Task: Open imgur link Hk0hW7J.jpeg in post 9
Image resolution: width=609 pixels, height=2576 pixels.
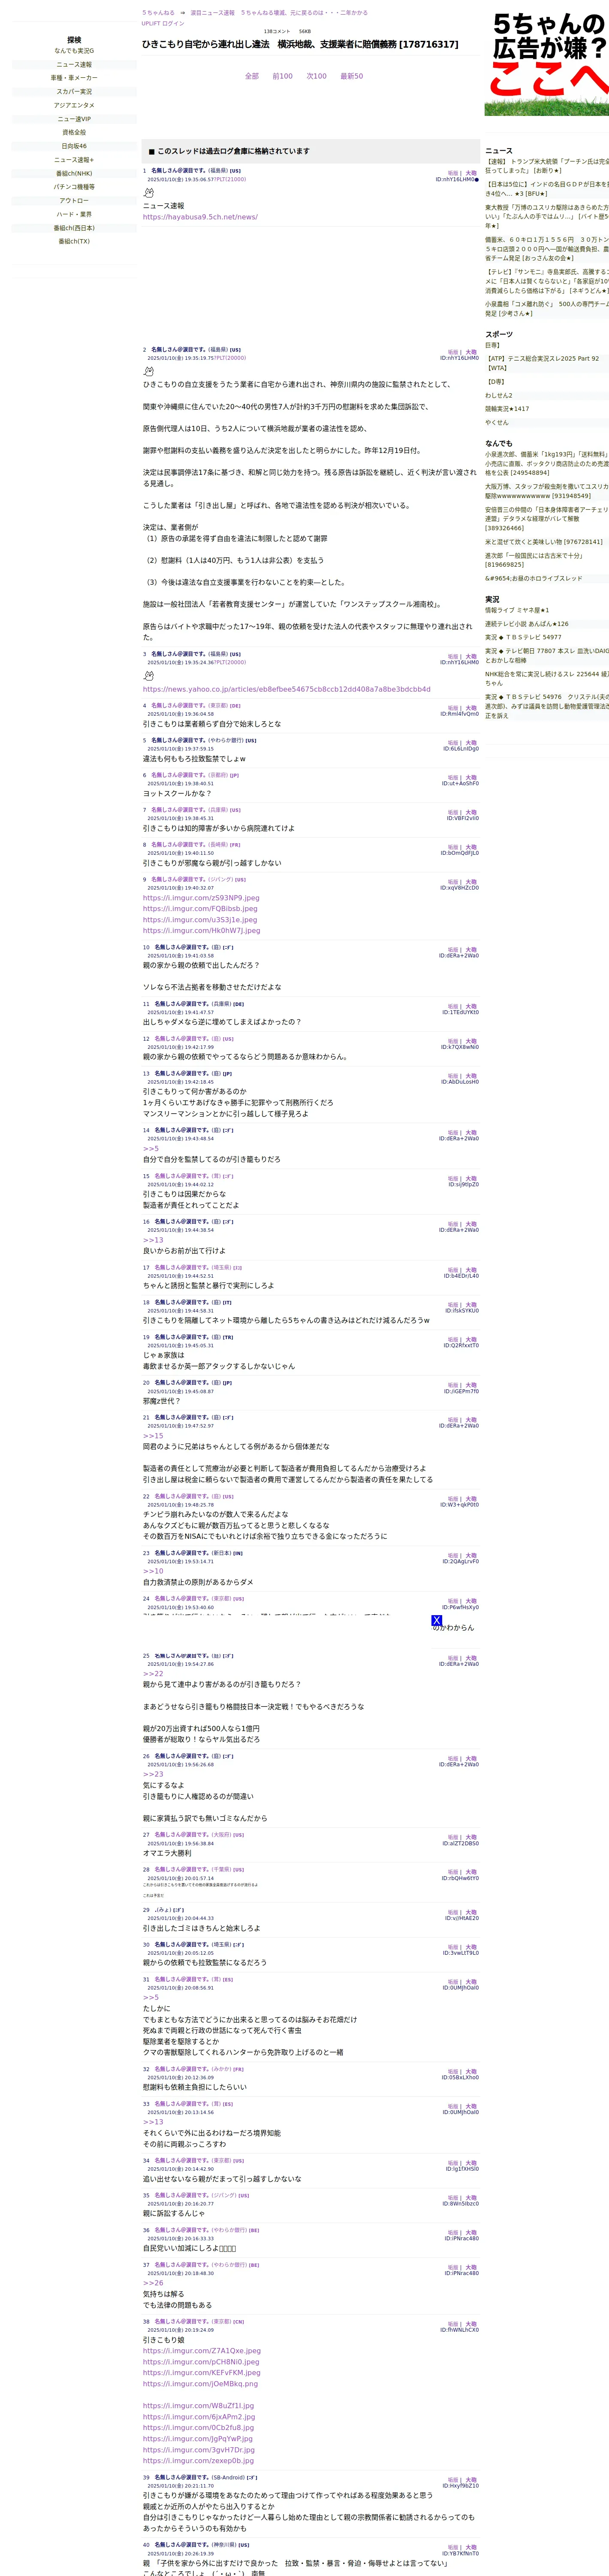Action: click(201, 931)
